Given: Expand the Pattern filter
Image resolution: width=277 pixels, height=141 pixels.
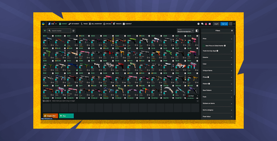Looking at the screenshot, I should [217, 84].
